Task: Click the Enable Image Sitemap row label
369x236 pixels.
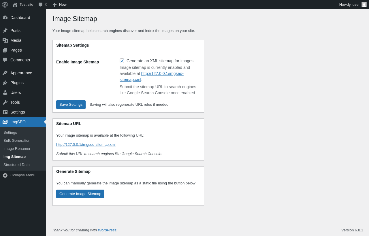Action: pyautogui.click(x=78, y=62)
